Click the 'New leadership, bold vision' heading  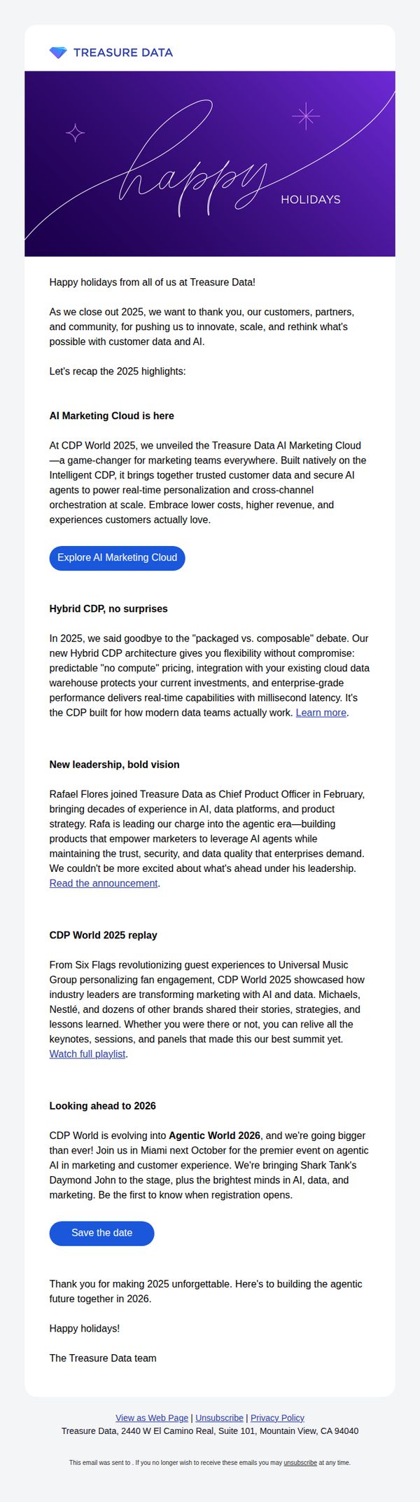(115, 765)
